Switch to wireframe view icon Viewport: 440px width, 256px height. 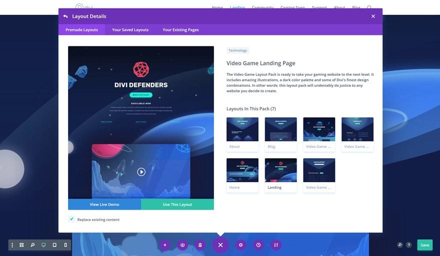(21, 245)
